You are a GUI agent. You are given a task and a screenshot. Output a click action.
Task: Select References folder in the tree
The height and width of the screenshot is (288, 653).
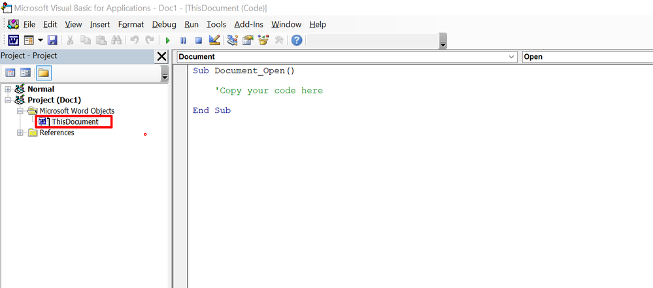[57, 133]
